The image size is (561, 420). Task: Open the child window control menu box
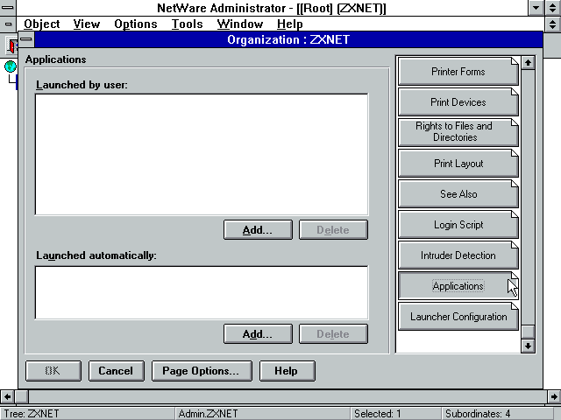pos(8,24)
